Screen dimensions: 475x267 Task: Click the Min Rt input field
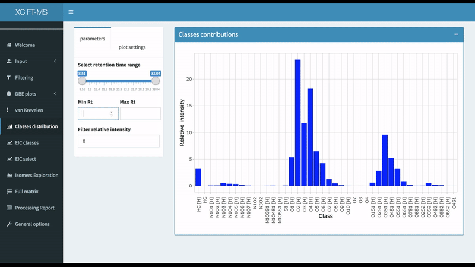tap(95, 114)
